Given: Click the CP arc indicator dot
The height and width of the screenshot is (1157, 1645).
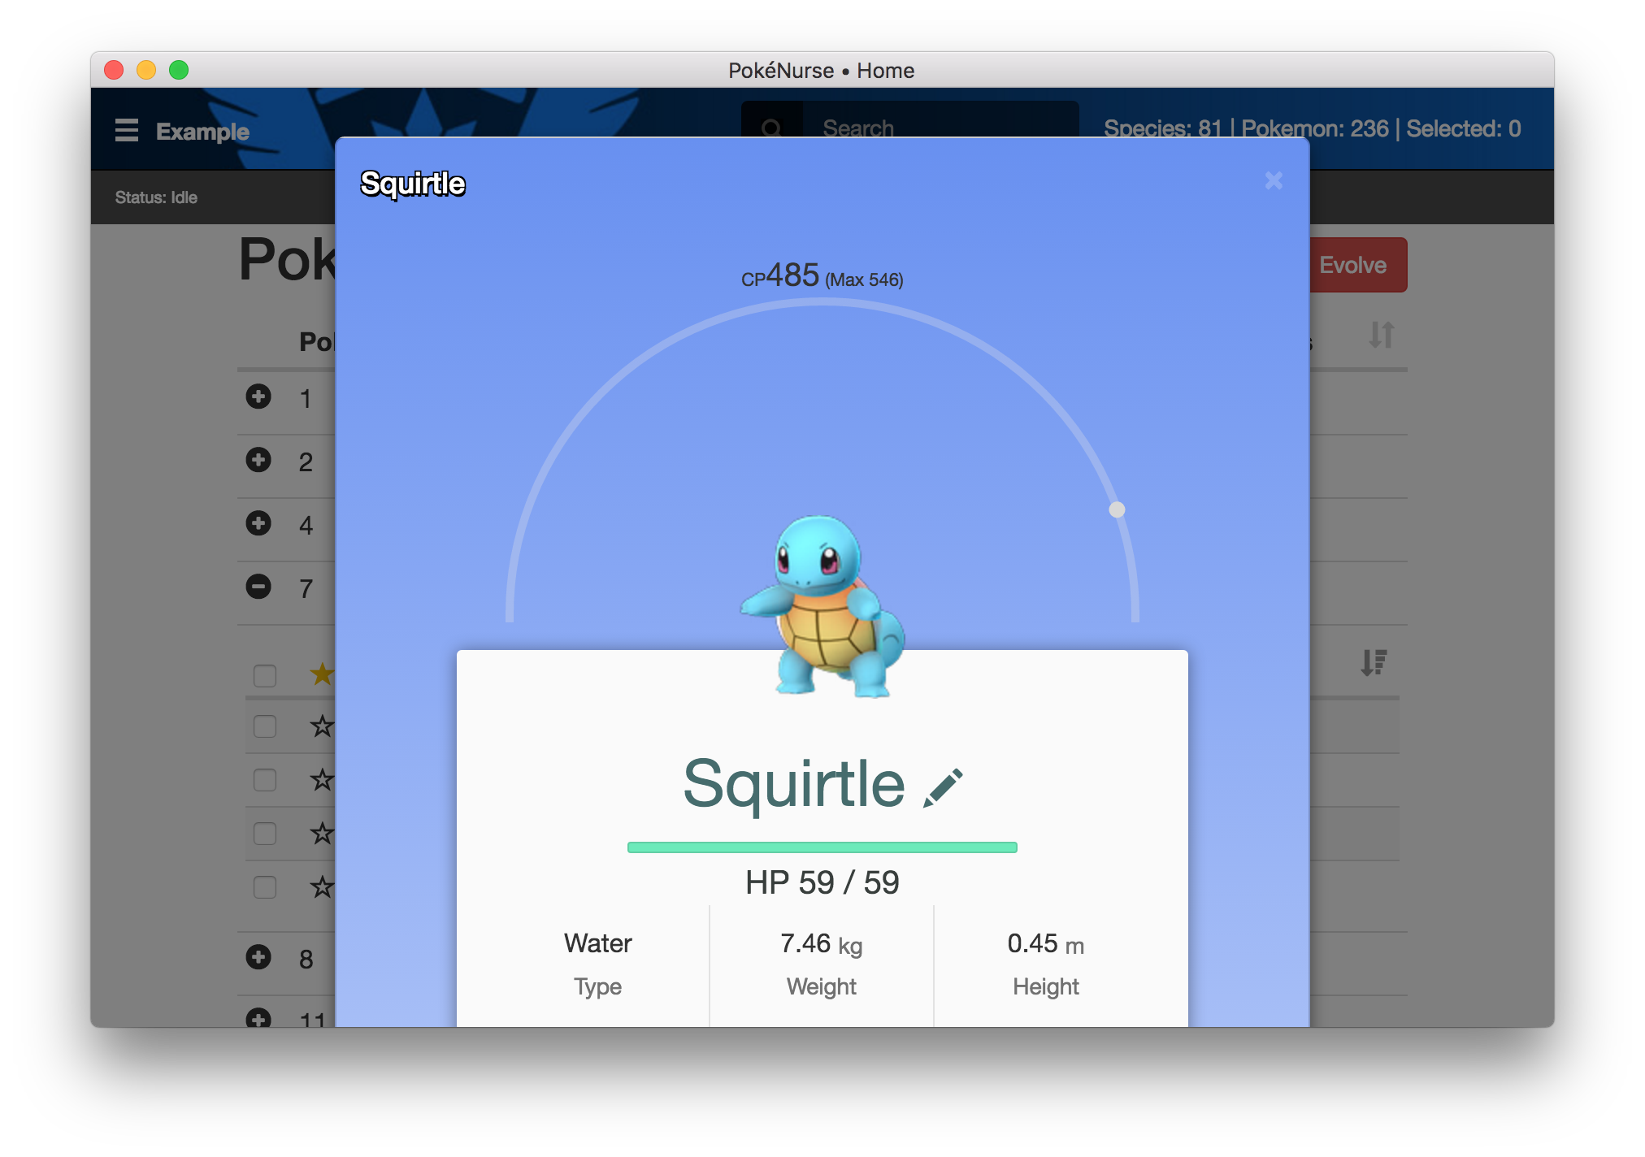Looking at the screenshot, I should (x=1117, y=509).
